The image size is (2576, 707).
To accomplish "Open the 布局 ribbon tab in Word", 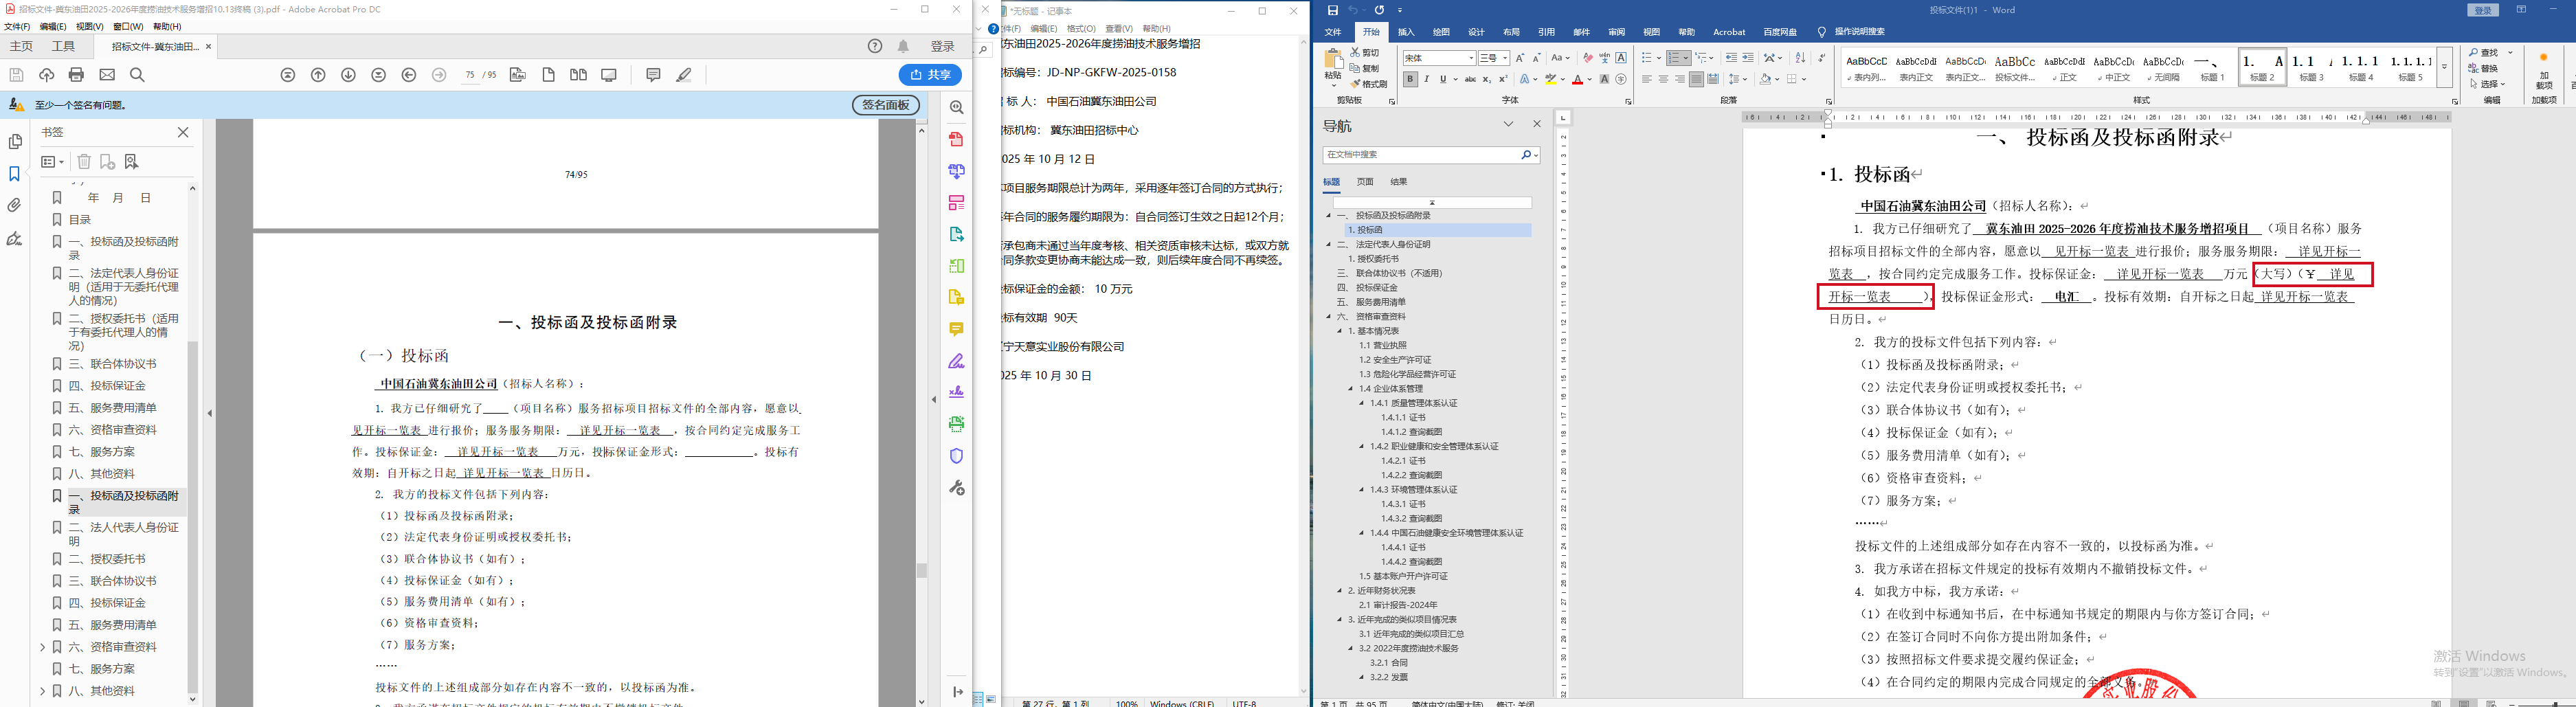I will point(1511,32).
